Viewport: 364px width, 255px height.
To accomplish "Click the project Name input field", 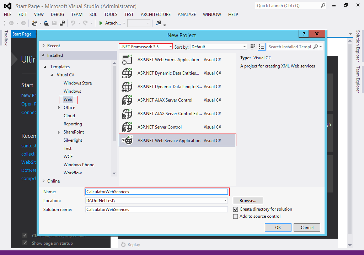I will [x=157, y=192].
